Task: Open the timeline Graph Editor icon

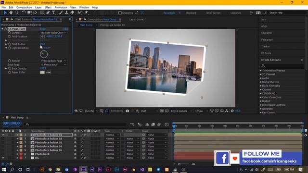Action: click(x=167, y=124)
